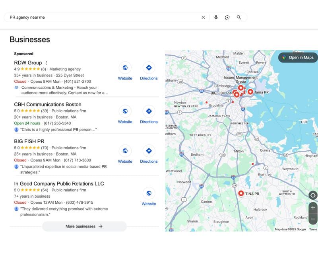The width and height of the screenshot is (318, 255).
Task: Click the Quincy label on the map
Action: pos(265,150)
